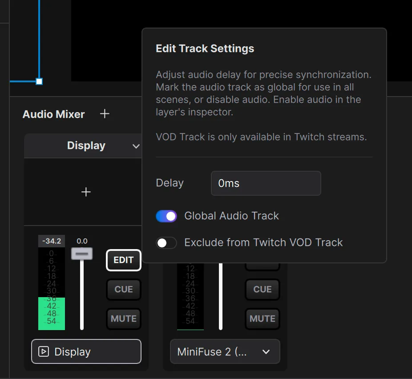Click the chevron on the Display selector
The height and width of the screenshot is (379, 412).
[x=136, y=145]
